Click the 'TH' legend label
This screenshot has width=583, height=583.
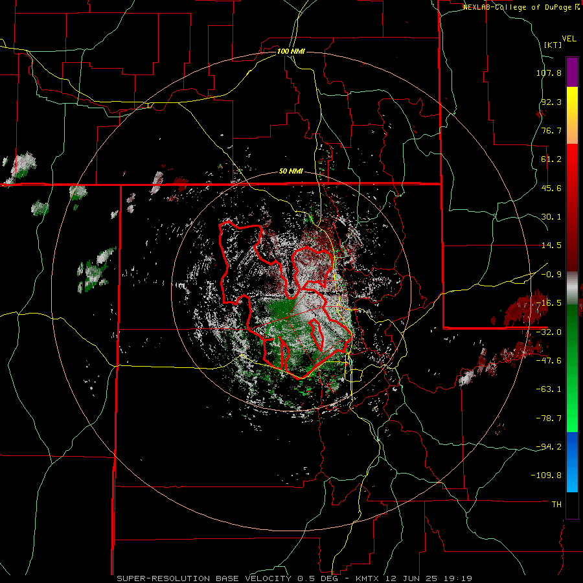coord(556,505)
